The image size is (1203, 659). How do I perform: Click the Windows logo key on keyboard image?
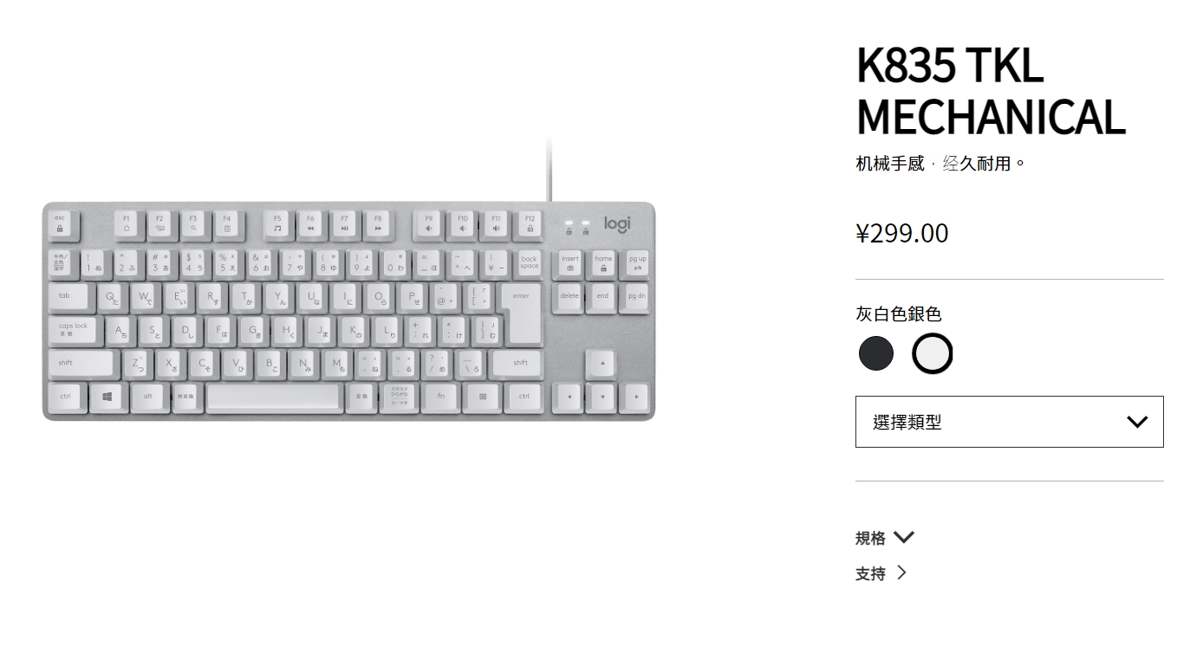click(x=107, y=397)
